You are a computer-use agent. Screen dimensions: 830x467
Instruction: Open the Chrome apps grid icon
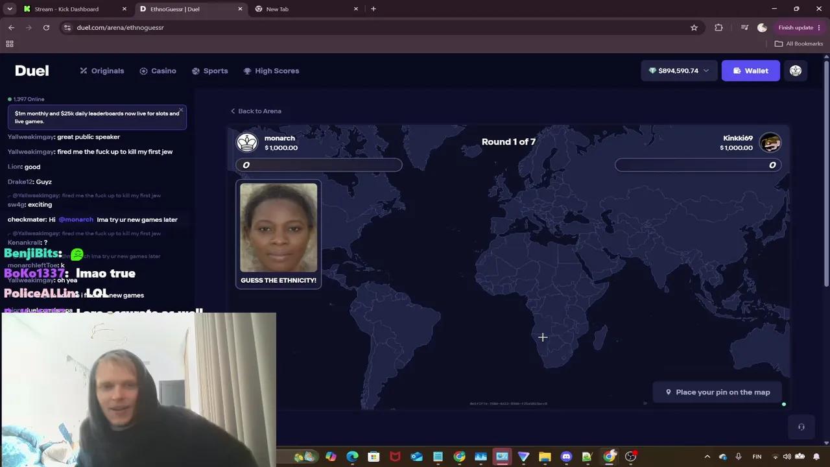(x=10, y=43)
